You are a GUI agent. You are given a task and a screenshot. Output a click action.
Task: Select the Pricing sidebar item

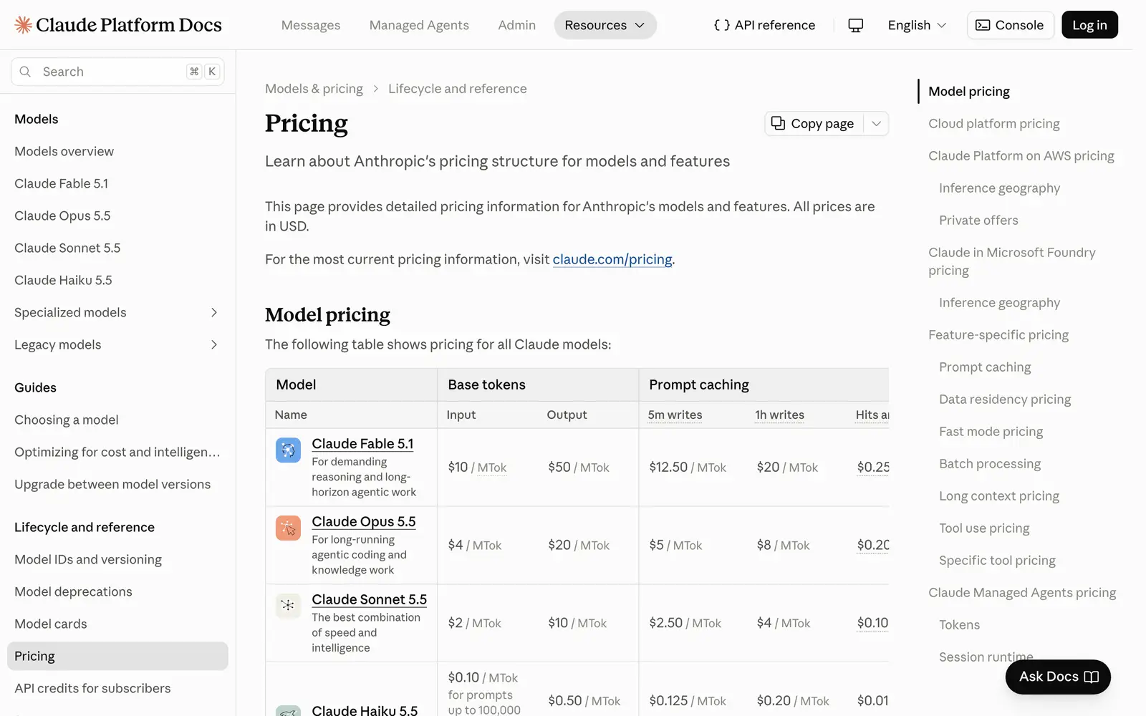tap(117, 656)
